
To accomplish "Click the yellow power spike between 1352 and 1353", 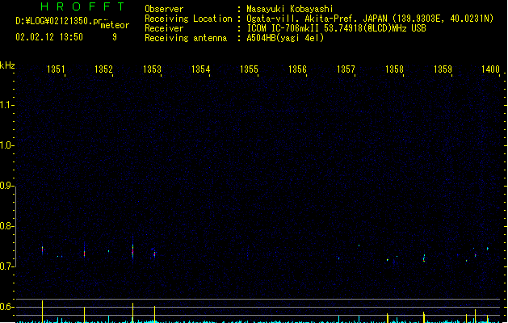I will coord(132,313).
